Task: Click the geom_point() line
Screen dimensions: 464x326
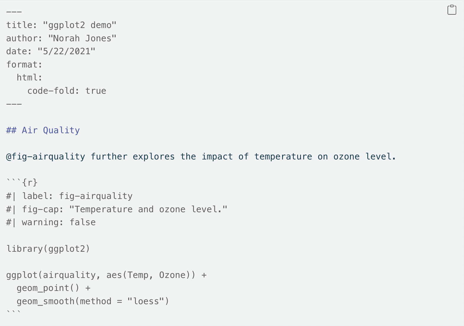Action: (x=53, y=288)
